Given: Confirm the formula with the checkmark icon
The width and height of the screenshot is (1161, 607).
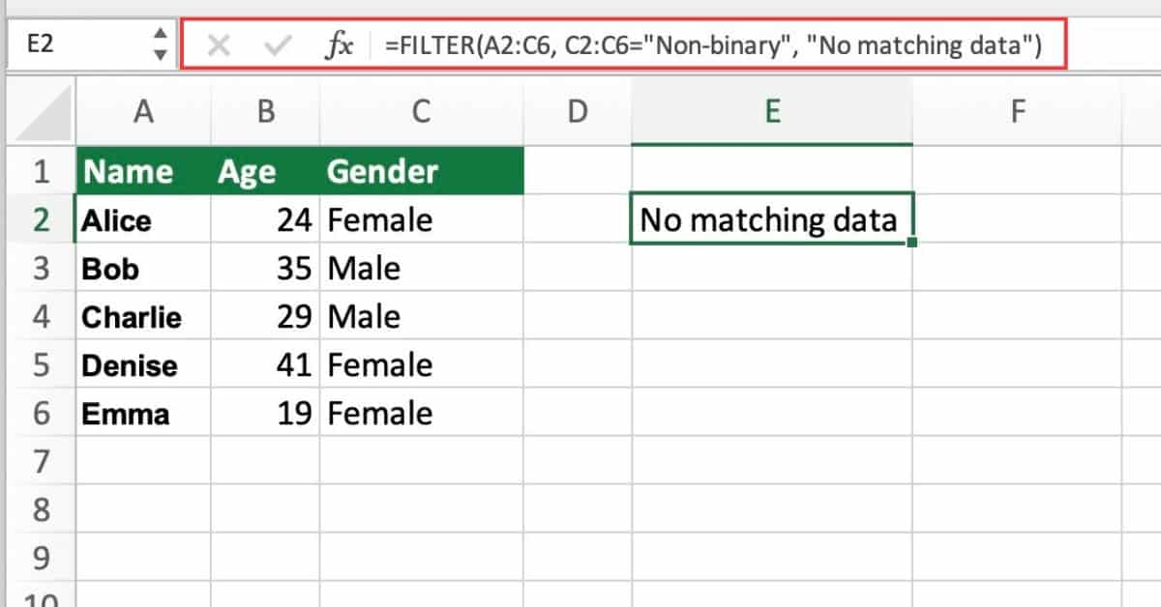Looking at the screenshot, I should click(278, 45).
